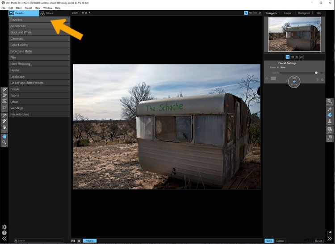Collapse the left panel with double arrows
The height and width of the screenshot is (244, 335).
[x=4, y=239]
